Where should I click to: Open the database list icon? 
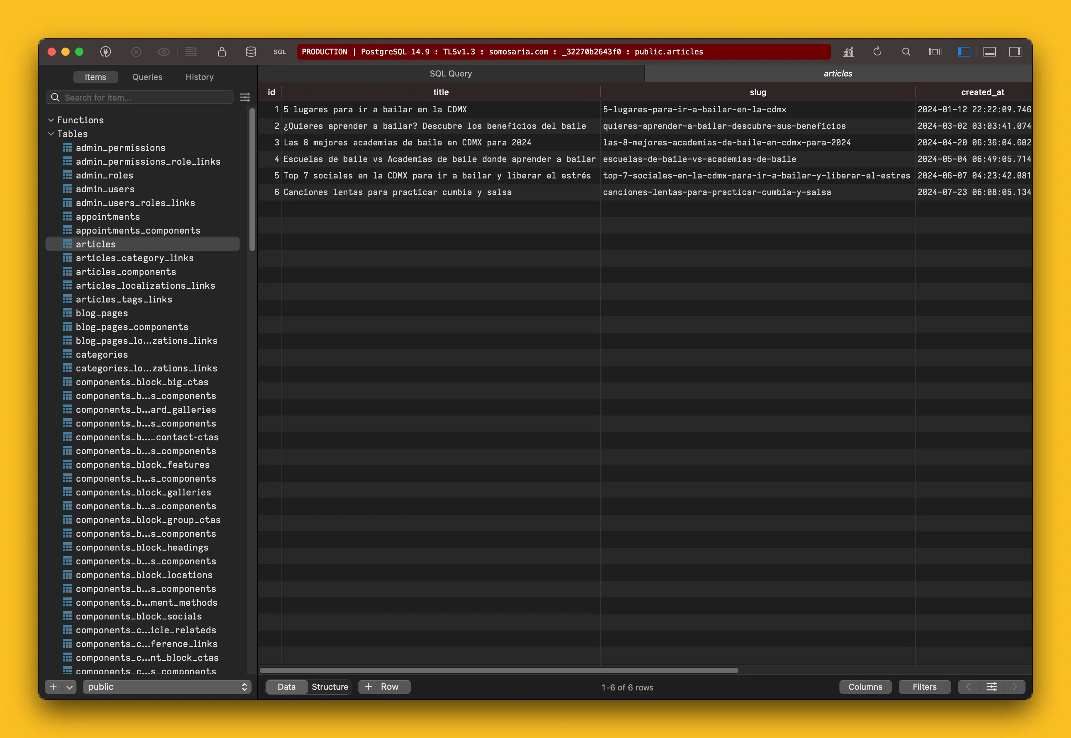coord(251,52)
